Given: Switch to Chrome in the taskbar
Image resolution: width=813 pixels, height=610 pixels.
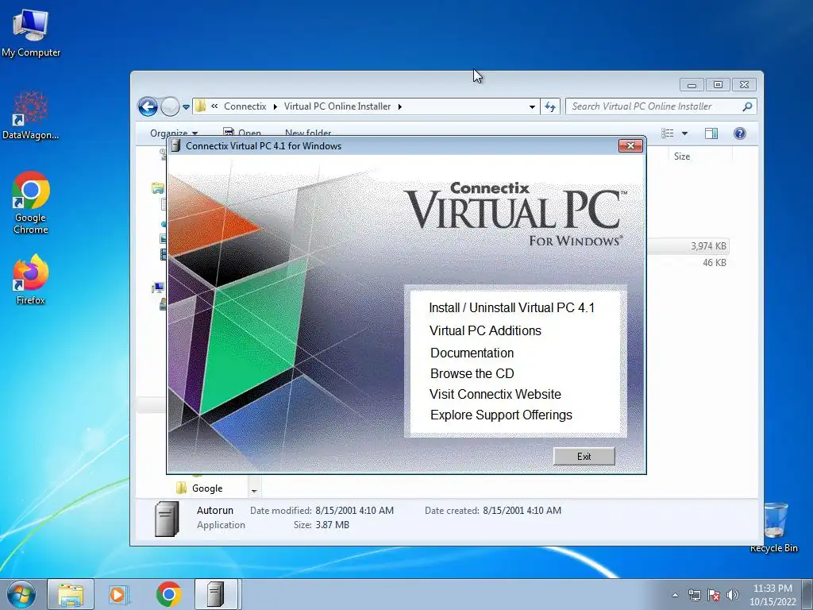Looking at the screenshot, I should click(x=168, y=594).
